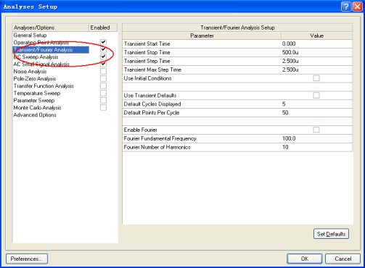The height and width of the screenshot is (268, 365).
Task: Click the Parameter column header
Action: (x=202, y=35)
